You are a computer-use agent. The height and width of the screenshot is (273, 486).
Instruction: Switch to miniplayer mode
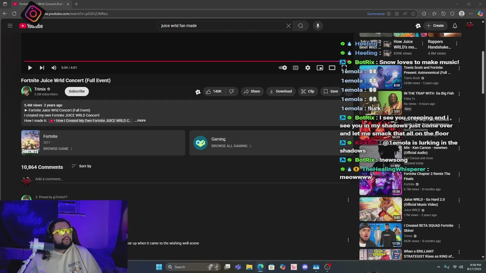(320, 68)
